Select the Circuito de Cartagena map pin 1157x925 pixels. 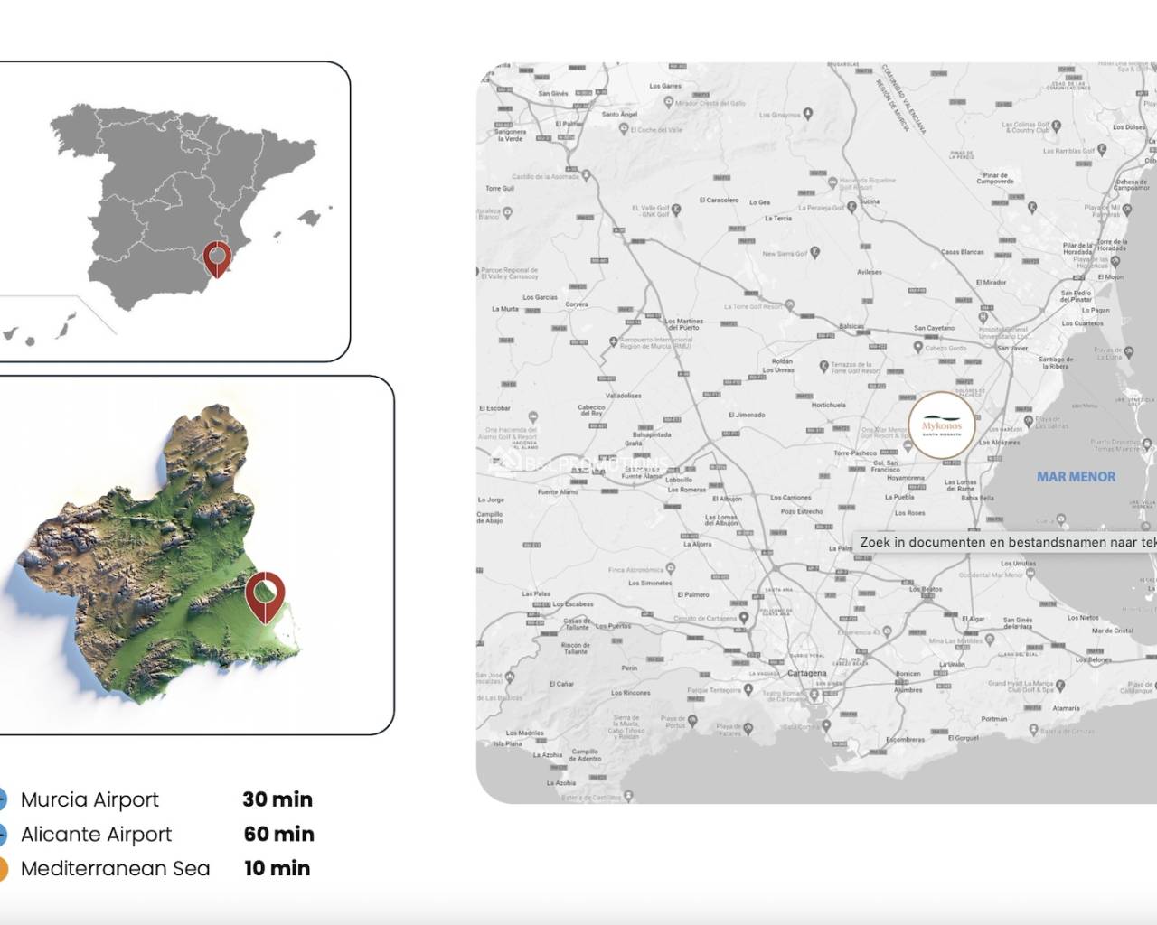pos(742,618)
